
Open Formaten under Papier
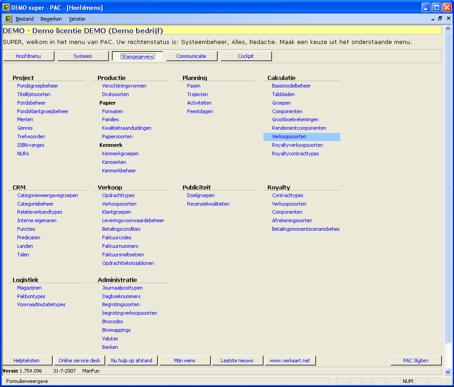(113, 111)
